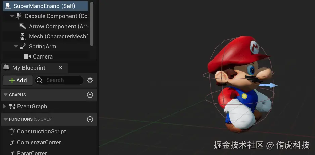Click the components panel vertical scrollbar
Viewport: 315px width, 155px height.
point(92,24)
